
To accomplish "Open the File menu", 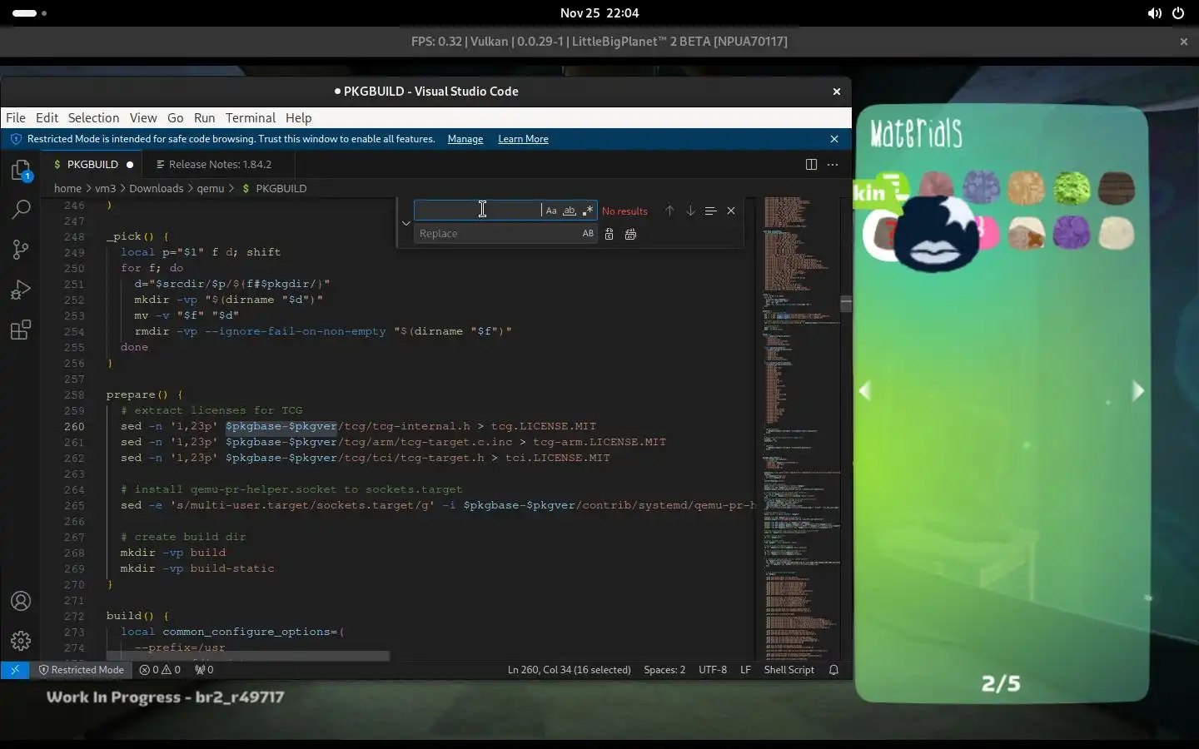I will pyautogui.click(x=16, y=118).
